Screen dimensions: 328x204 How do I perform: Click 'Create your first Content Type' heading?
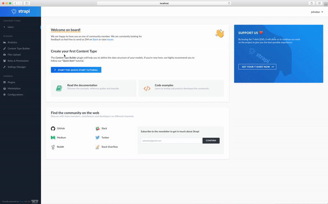click(x=74, y=51)
